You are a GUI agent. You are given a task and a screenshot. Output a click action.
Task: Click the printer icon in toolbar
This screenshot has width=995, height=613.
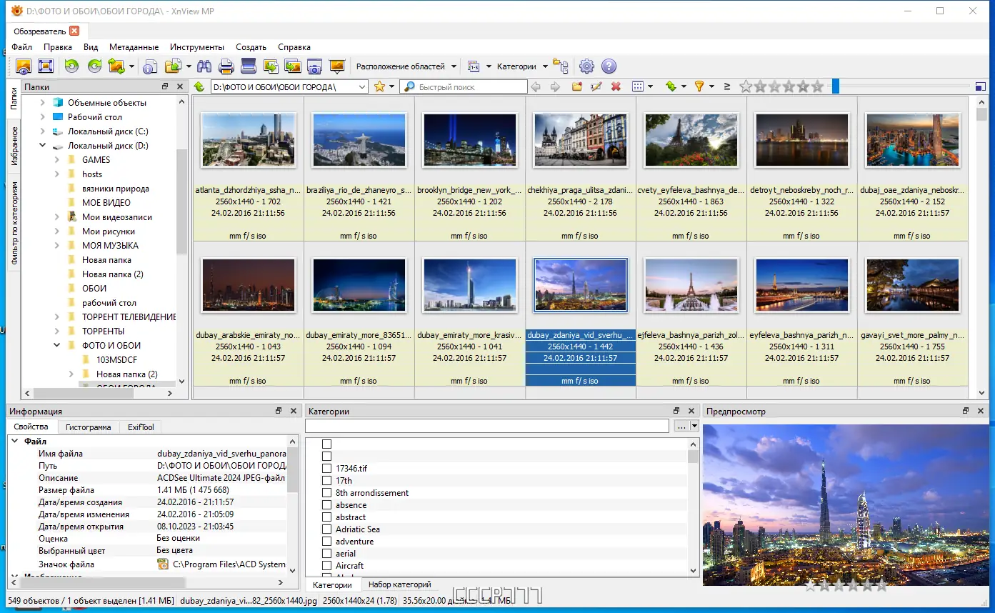(226, 66)
